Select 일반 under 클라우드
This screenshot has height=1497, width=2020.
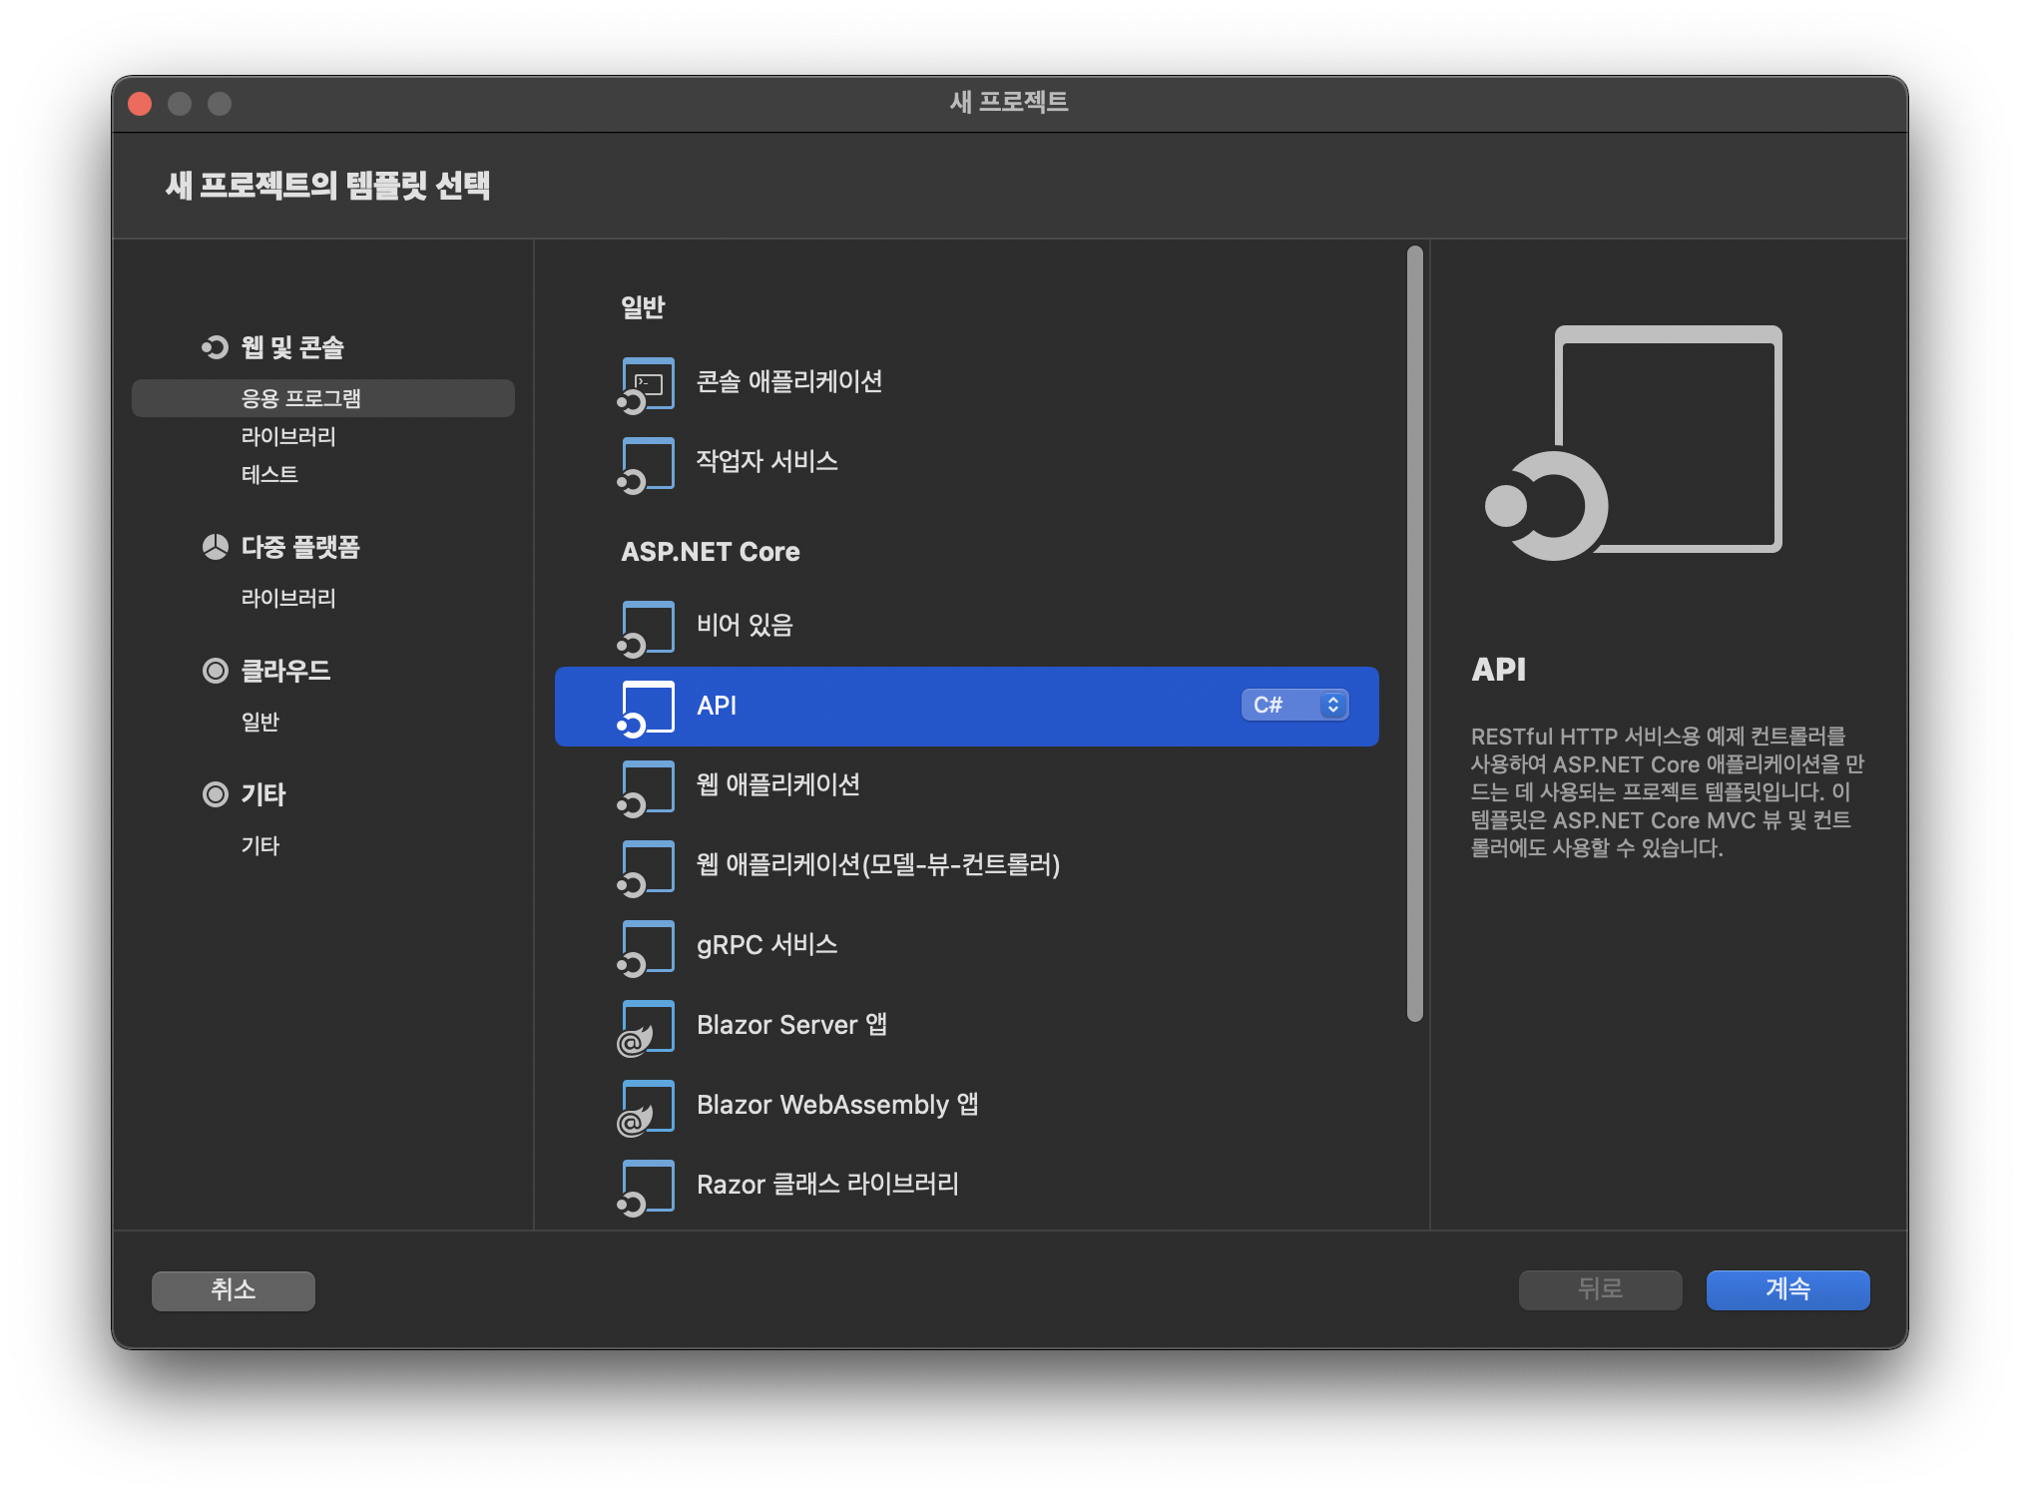pyautogui.click(x=260, y=722)
